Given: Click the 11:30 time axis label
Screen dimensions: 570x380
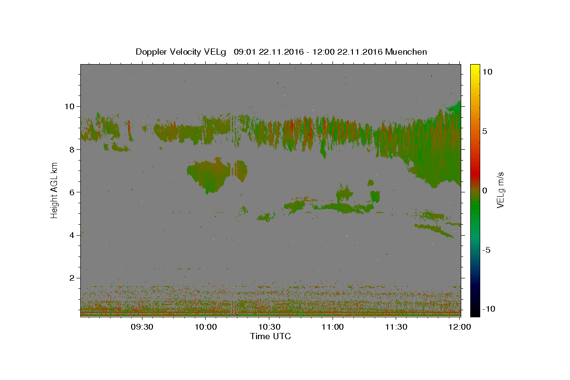Looking at the screenshot, I should [396, 327].
